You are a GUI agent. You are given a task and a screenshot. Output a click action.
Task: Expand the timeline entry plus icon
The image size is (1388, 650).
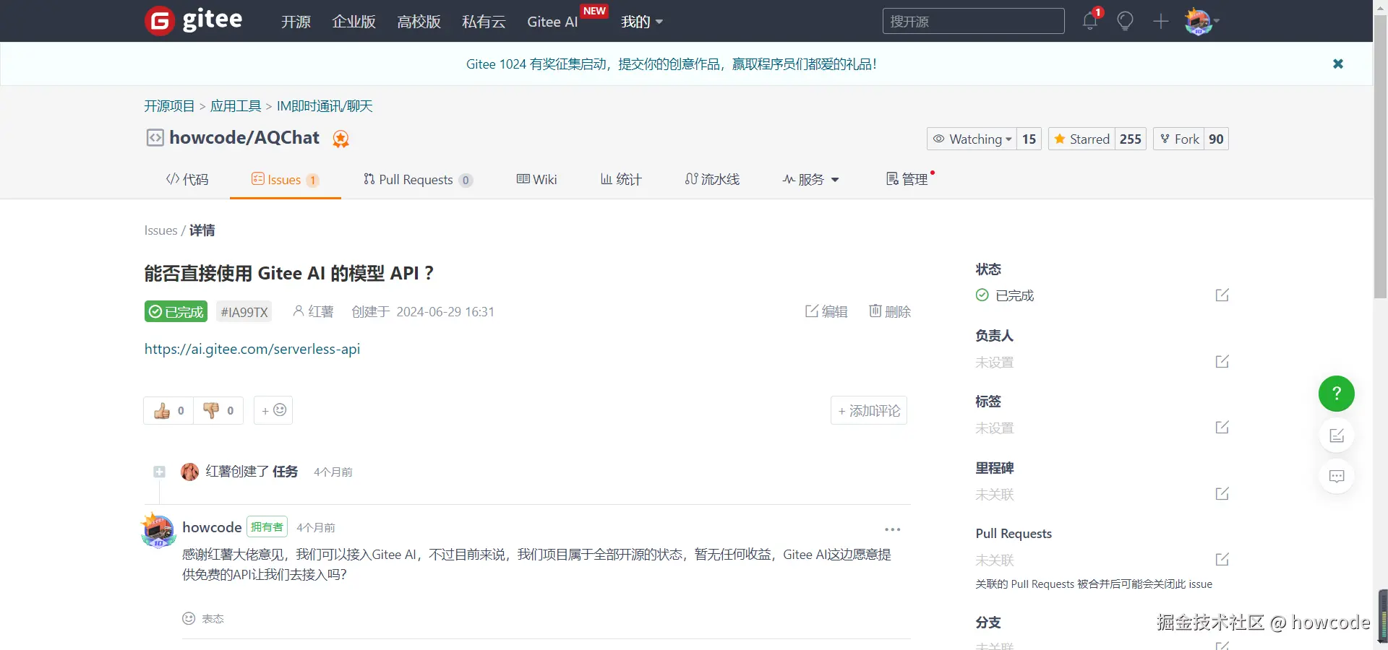[159, 472]
